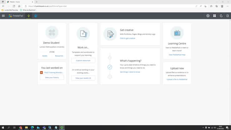This screenshot has width=231, height=130.
Task: Click the Custom resources button
Action: tap(83, 61)
